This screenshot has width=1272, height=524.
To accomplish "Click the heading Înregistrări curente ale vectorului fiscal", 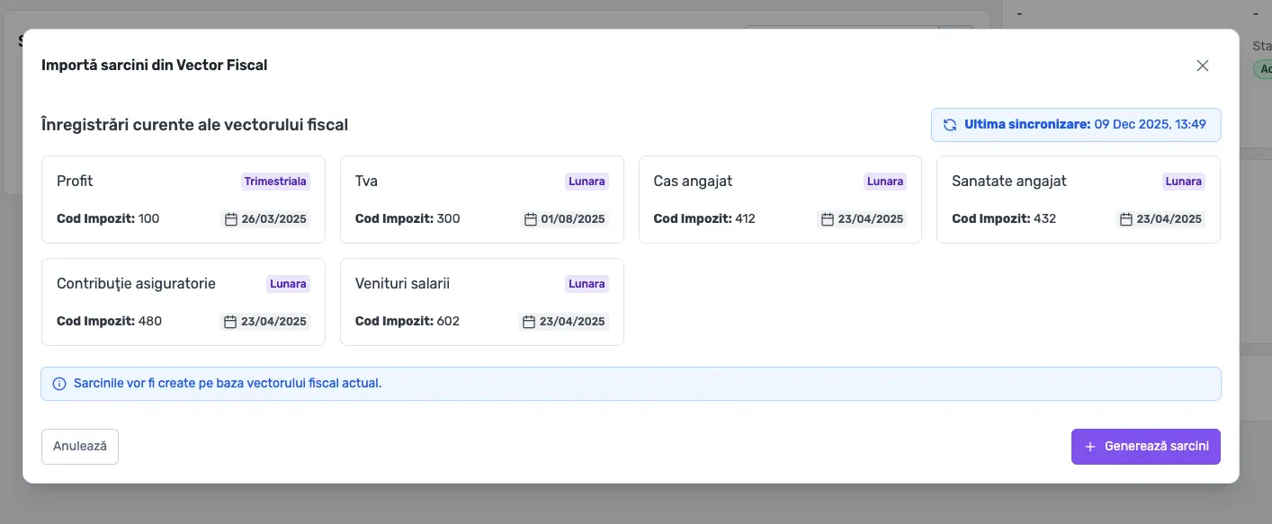I will pyautogui.click(x=194, y=125).
